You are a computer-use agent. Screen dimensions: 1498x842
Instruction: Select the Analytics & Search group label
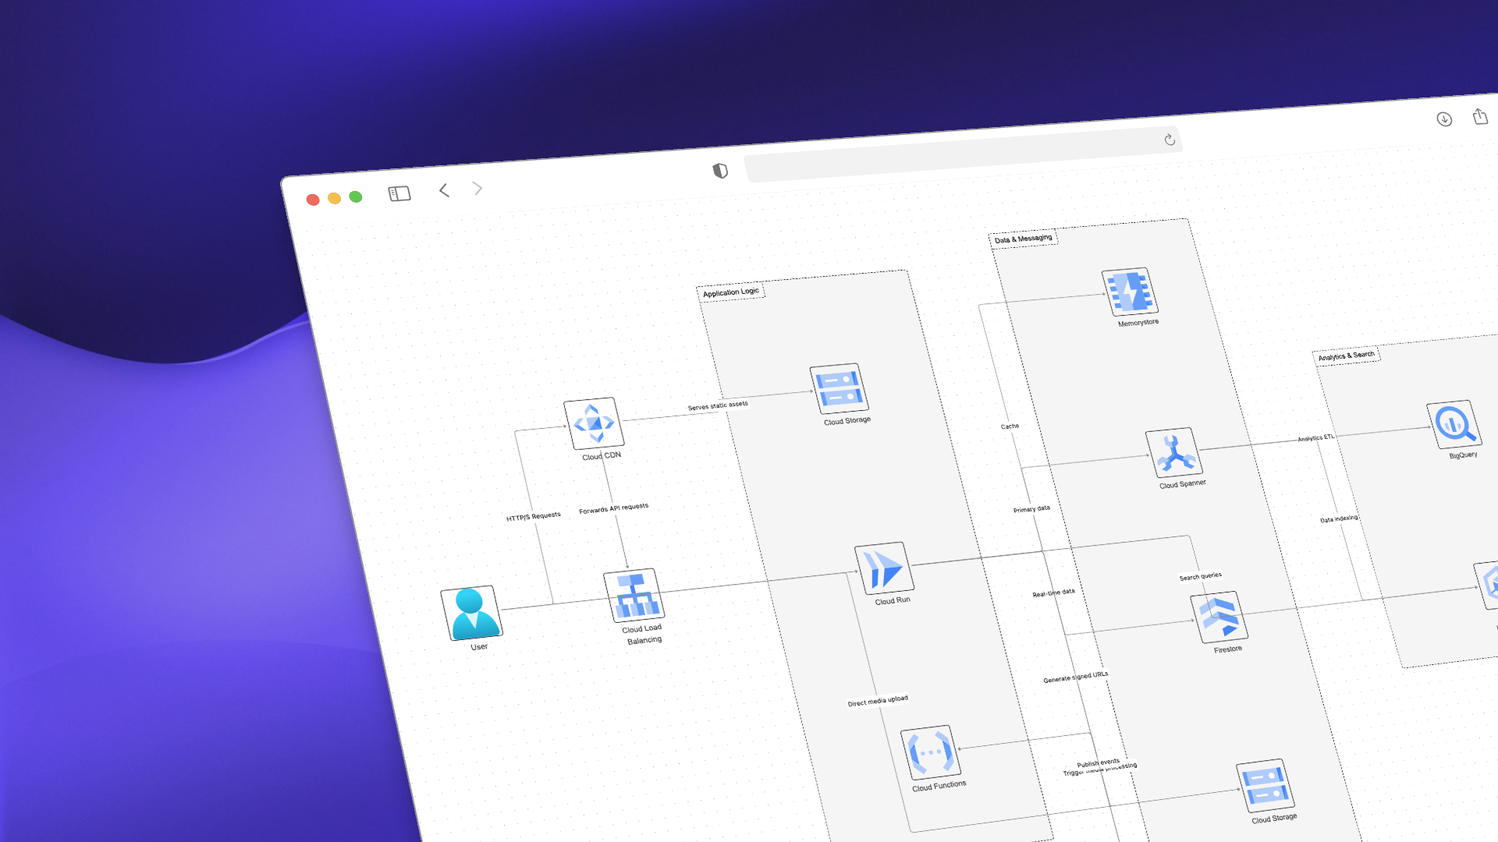1347,356
